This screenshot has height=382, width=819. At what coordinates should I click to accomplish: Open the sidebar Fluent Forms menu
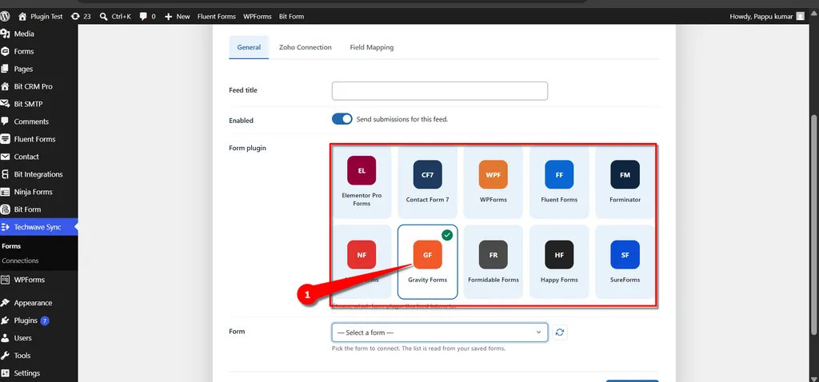coord(38,139)
